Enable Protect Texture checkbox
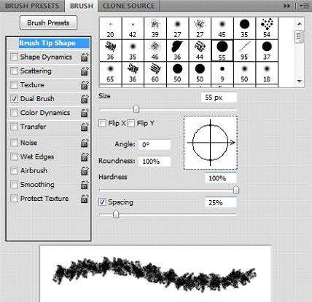This screenshot has width=312, height=302. pos(14,199)
